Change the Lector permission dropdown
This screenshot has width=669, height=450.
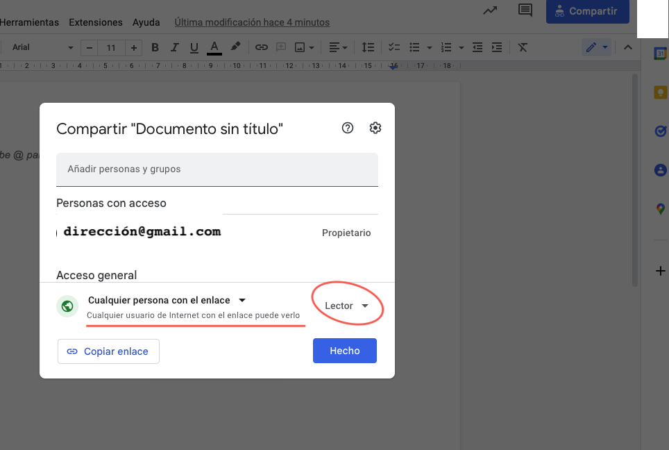point(346,306)
